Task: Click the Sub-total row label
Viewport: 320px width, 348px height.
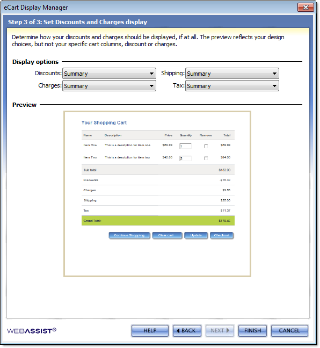Action: point(90,170)
